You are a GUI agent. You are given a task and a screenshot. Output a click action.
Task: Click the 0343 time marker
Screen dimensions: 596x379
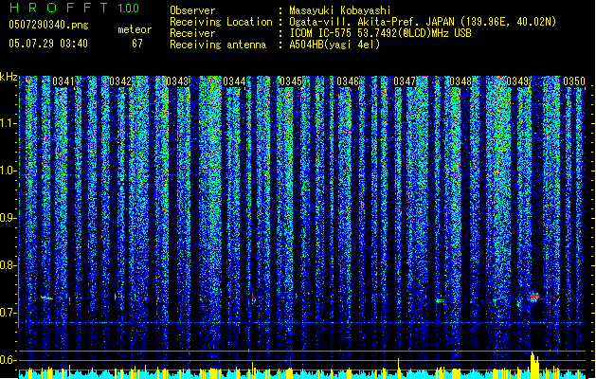tap(177, 81)
